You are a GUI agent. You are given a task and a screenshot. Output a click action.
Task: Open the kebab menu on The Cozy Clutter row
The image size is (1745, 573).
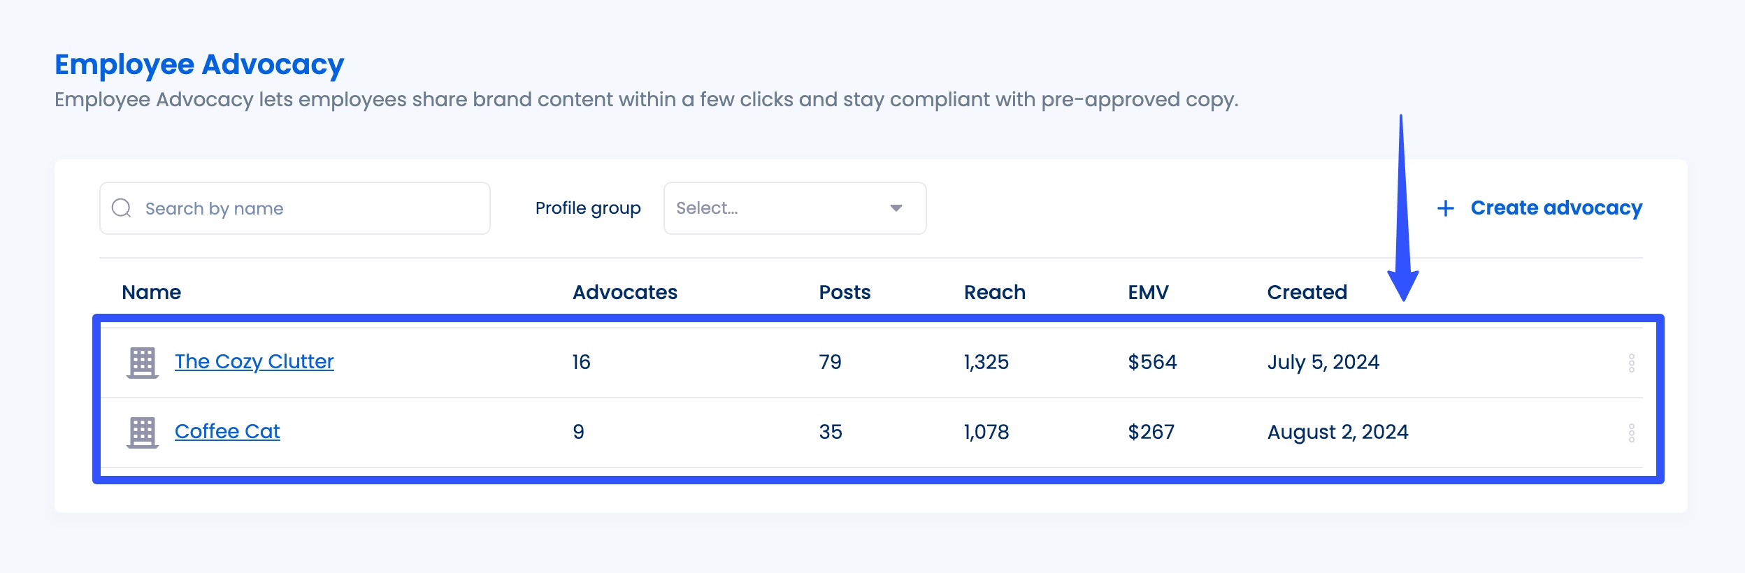click(x=1632, y=361)
